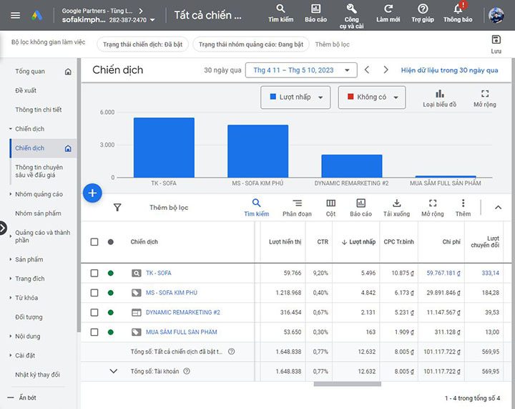Viewport: 515px width, 409px height.
Task: Click the horizontal table scrollbar
Action: click(x=347, y=384)
